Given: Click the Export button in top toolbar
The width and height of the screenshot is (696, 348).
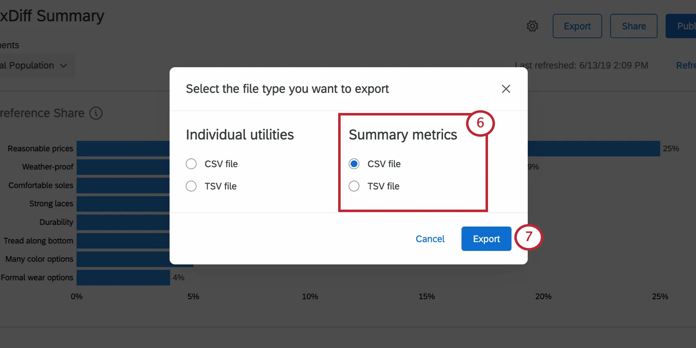Looking at the screenshot, I should click(577, 26).
